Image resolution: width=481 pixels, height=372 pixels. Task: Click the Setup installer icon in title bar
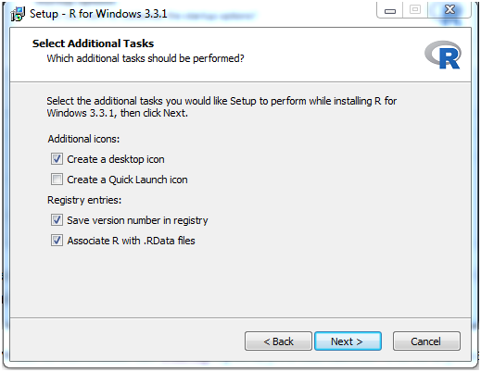coord(18,14)
